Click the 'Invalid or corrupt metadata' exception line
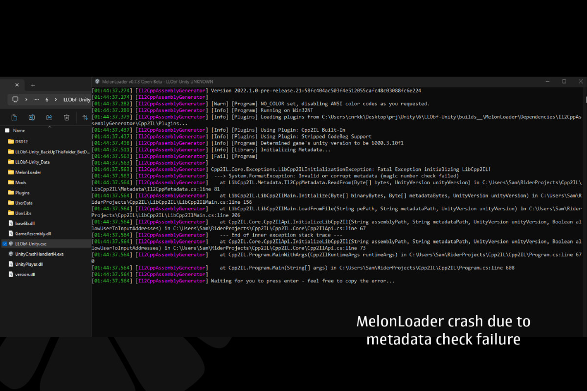 click(x=275, y=176)
